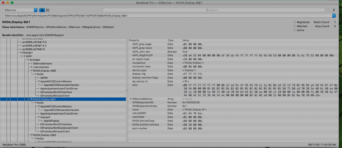
Task: Collapse the GFX0@0 tree node
Action: 28,60
